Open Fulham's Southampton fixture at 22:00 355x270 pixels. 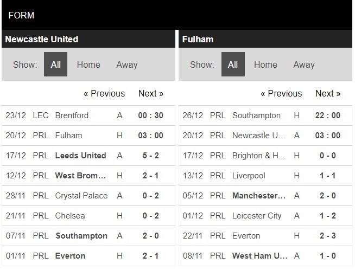click(256, 115)
